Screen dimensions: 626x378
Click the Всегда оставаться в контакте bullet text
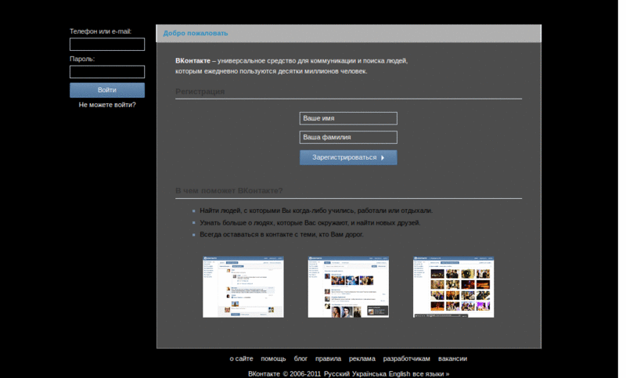click(282, 234)
